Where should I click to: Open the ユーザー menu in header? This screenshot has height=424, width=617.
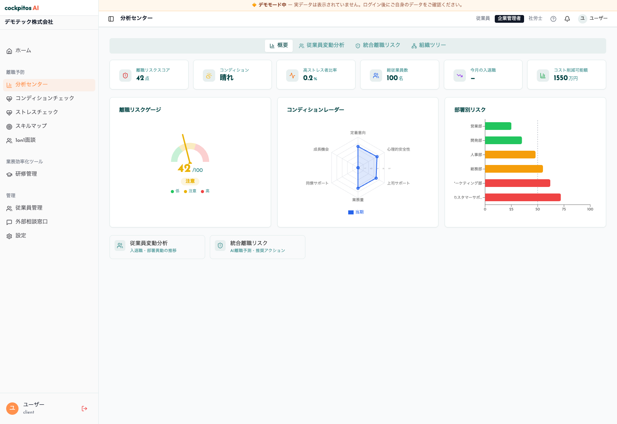point(593,19)
